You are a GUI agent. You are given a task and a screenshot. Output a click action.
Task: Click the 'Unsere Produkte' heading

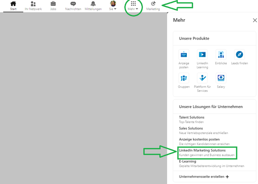tap(194, 38)
